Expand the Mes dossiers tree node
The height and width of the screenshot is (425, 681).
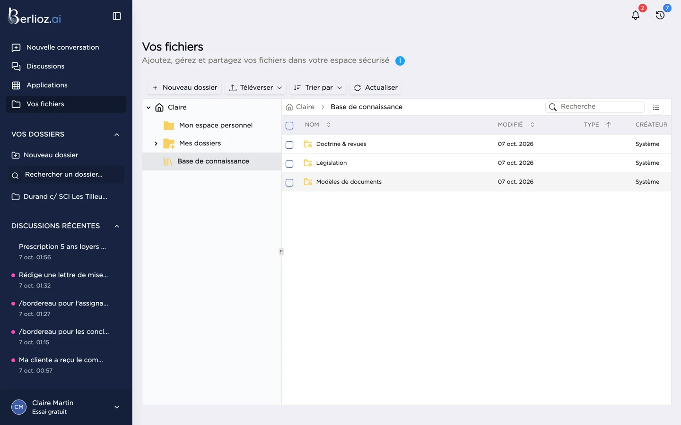[x=156, y=144]
